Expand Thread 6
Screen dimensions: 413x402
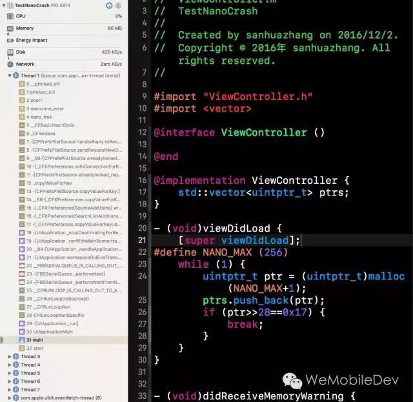(10, 381)
